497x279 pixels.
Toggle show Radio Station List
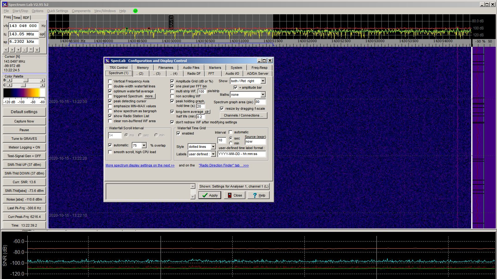point(110,116)
